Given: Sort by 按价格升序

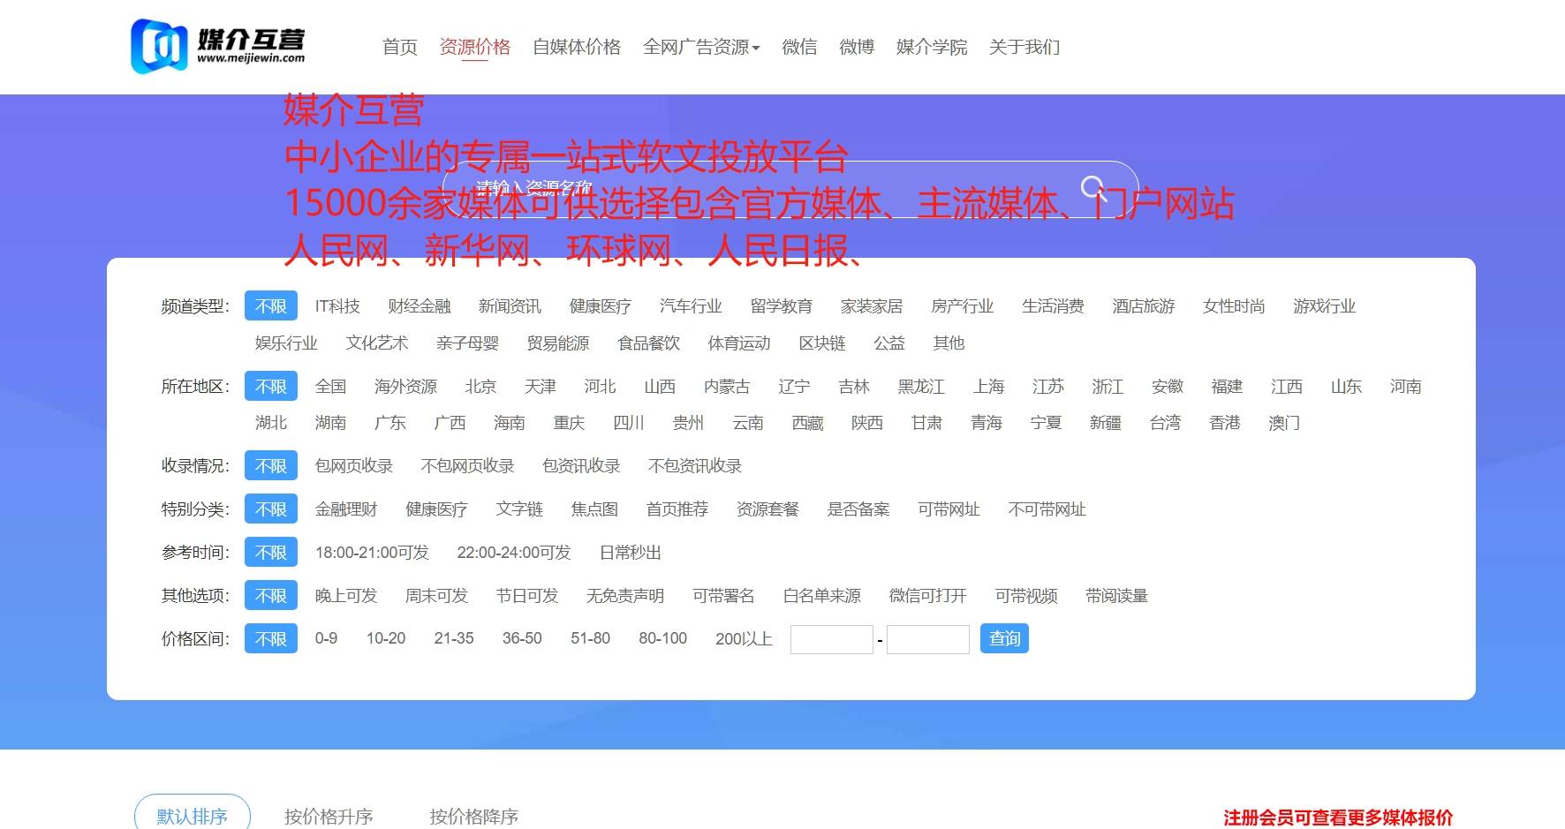Looking at the screenshot, I should pos(329,817).
